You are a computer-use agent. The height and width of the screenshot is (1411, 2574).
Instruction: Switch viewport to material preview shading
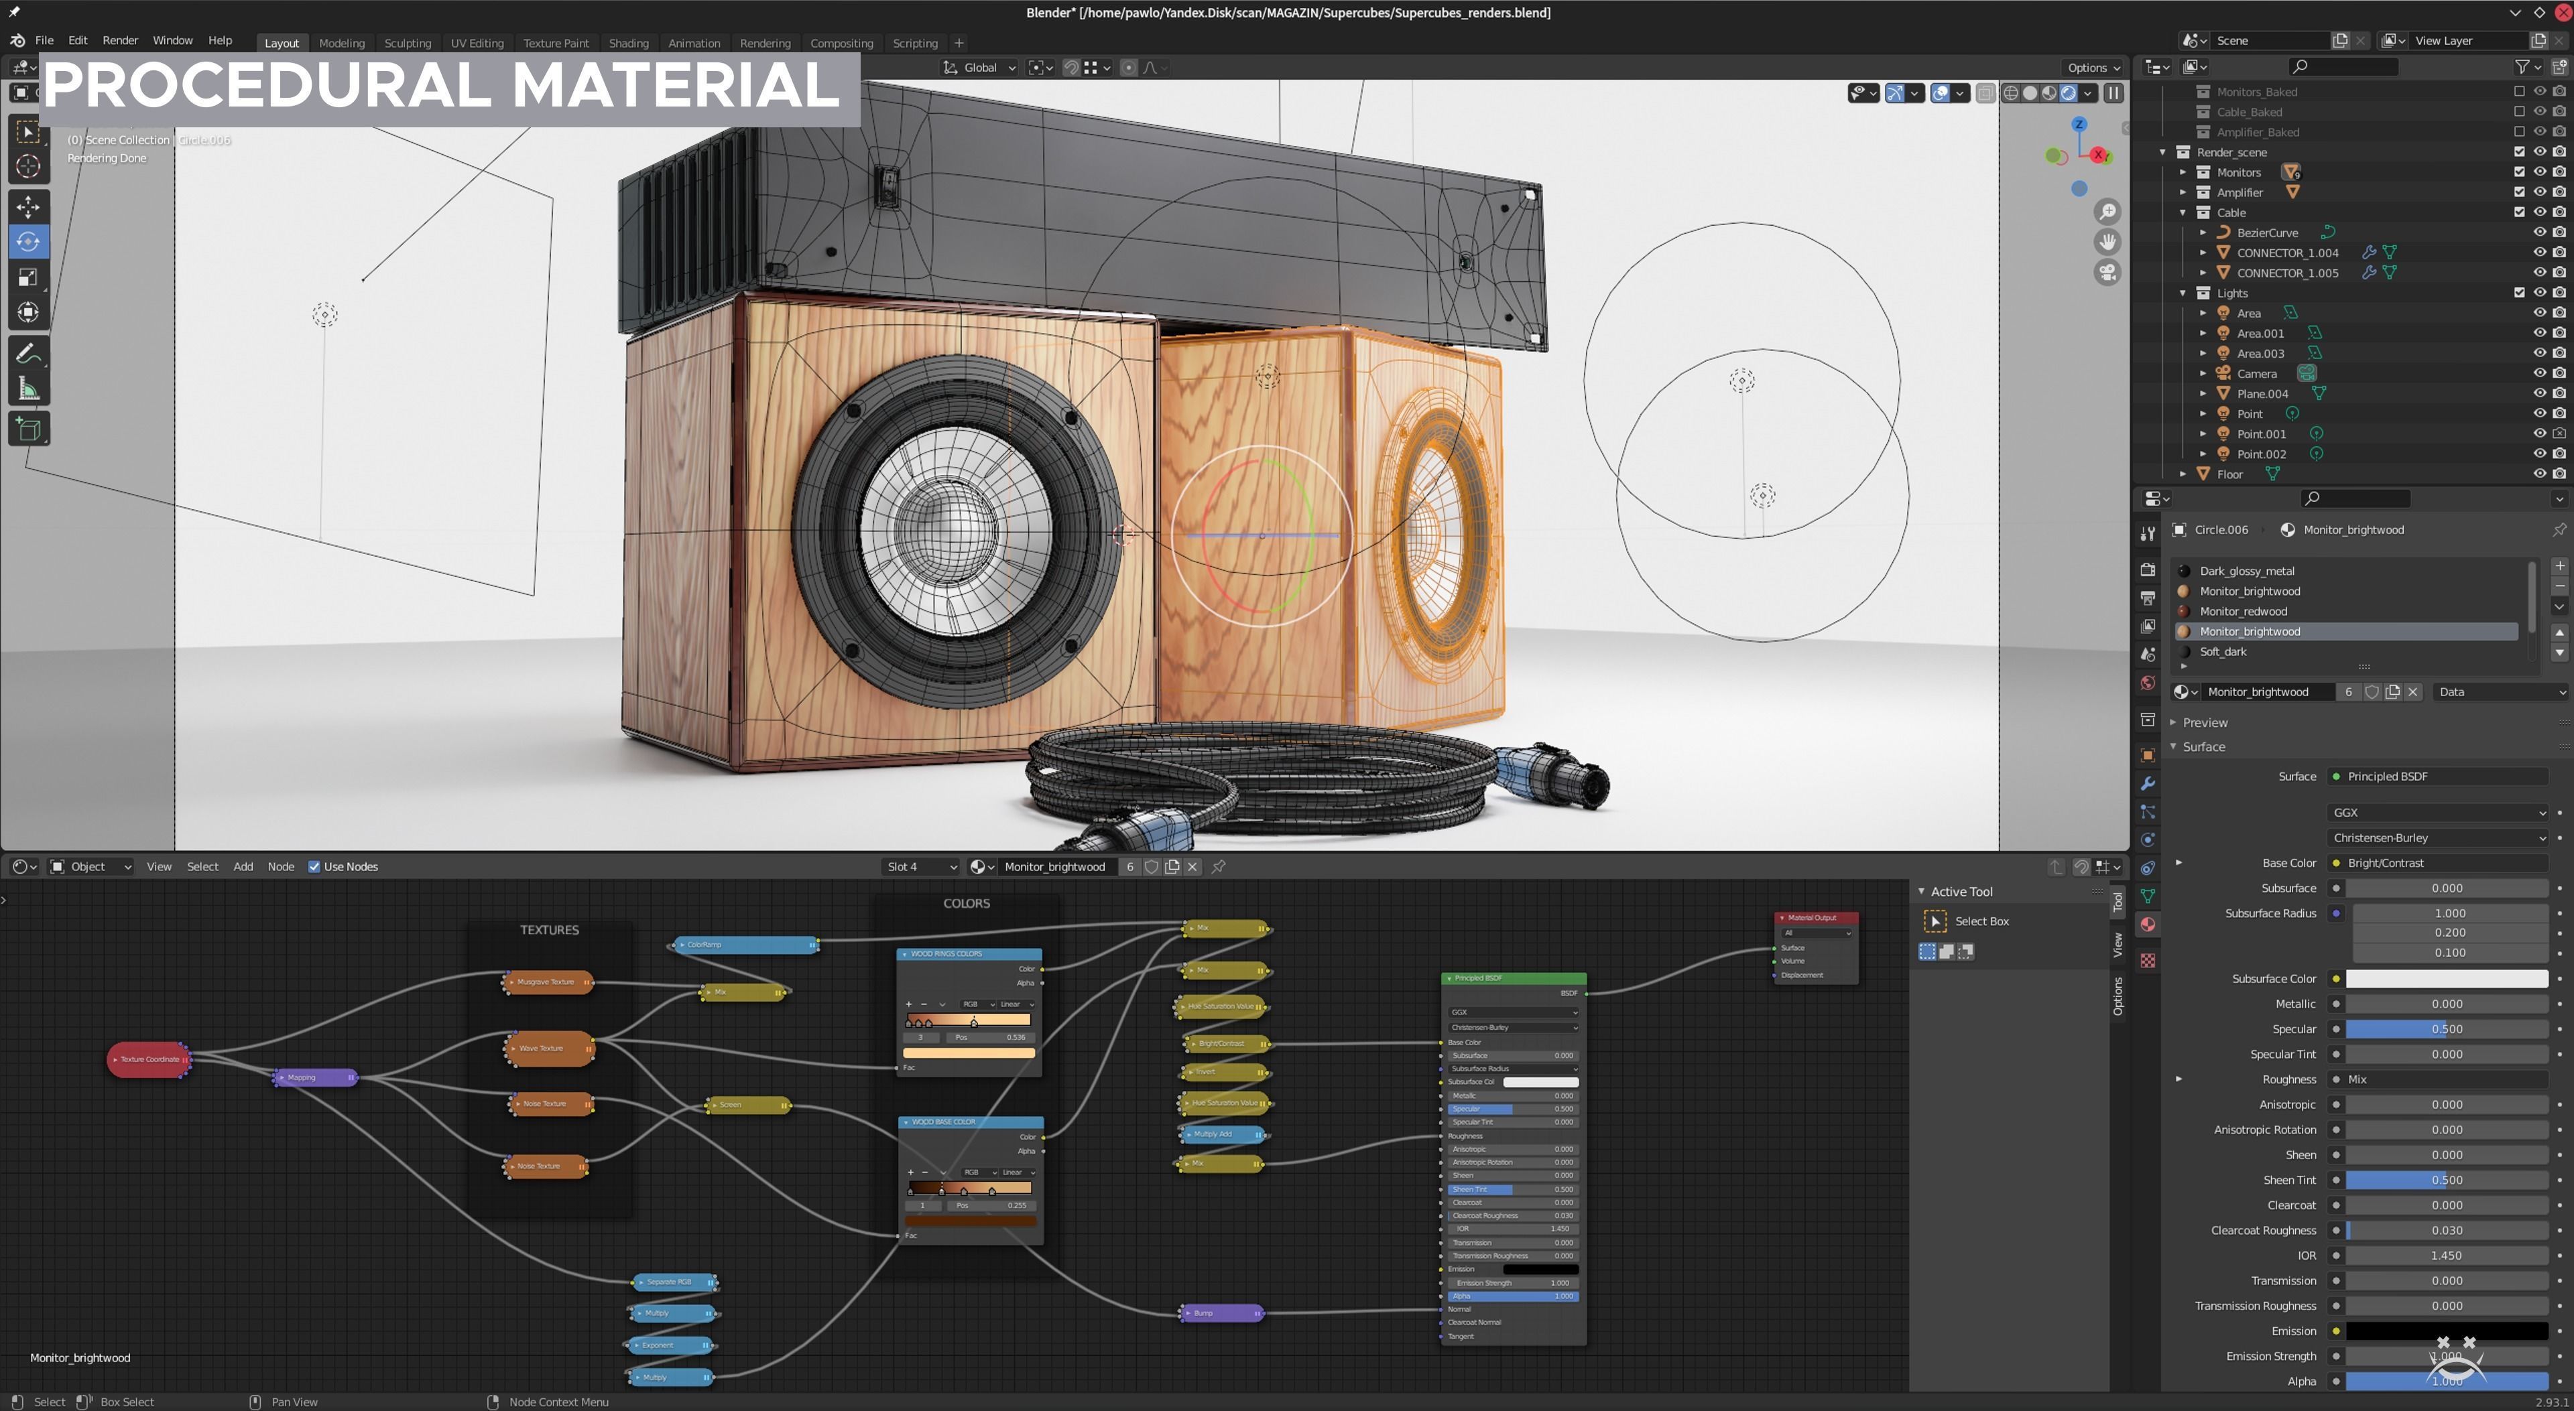[x=2048, y=93]
